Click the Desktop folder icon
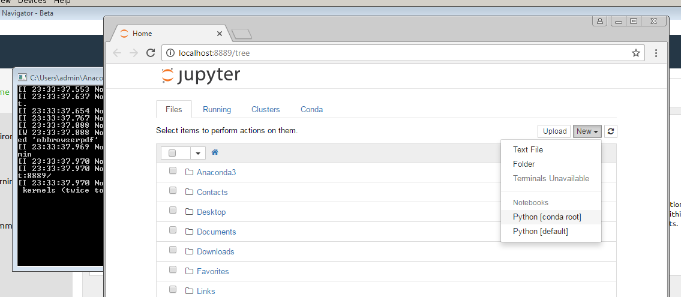Screen dimensions: 681x297 coord(189,212)
